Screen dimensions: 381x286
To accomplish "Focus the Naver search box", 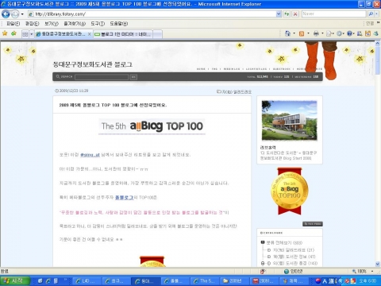I will pyautogui.click(x=334, y=14).
